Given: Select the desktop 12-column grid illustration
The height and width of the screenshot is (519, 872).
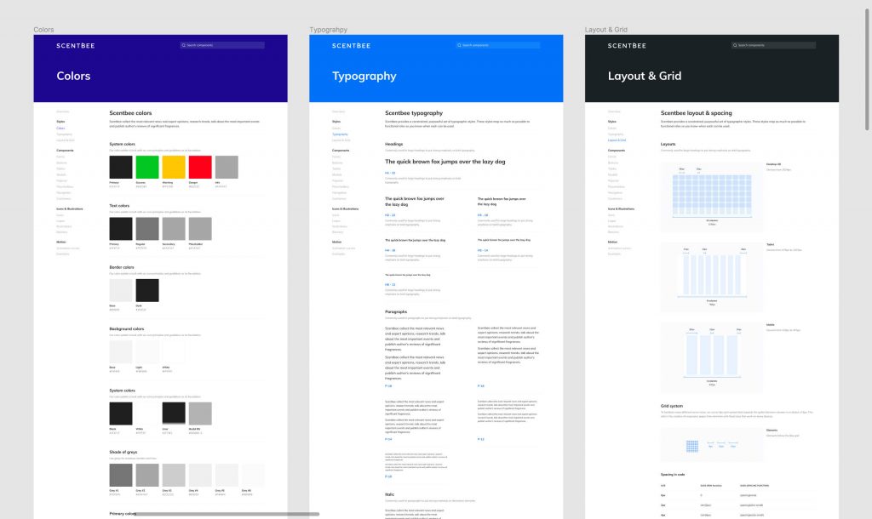Looking at the screenshot, I should [711, 197].
